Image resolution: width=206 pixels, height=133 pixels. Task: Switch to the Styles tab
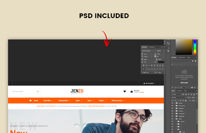point(189,57)
